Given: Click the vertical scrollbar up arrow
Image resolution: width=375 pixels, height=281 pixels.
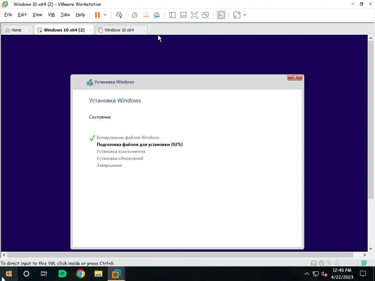Looking at the screenshot, I should pos(371,38).
